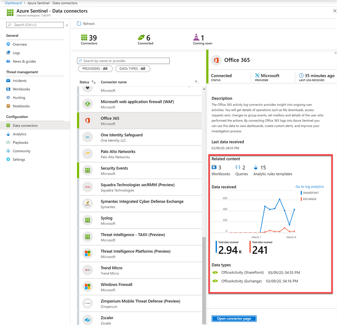The image size is (337, 325).
Task: Open the Queries related content icon
Action: pos(238,168)
